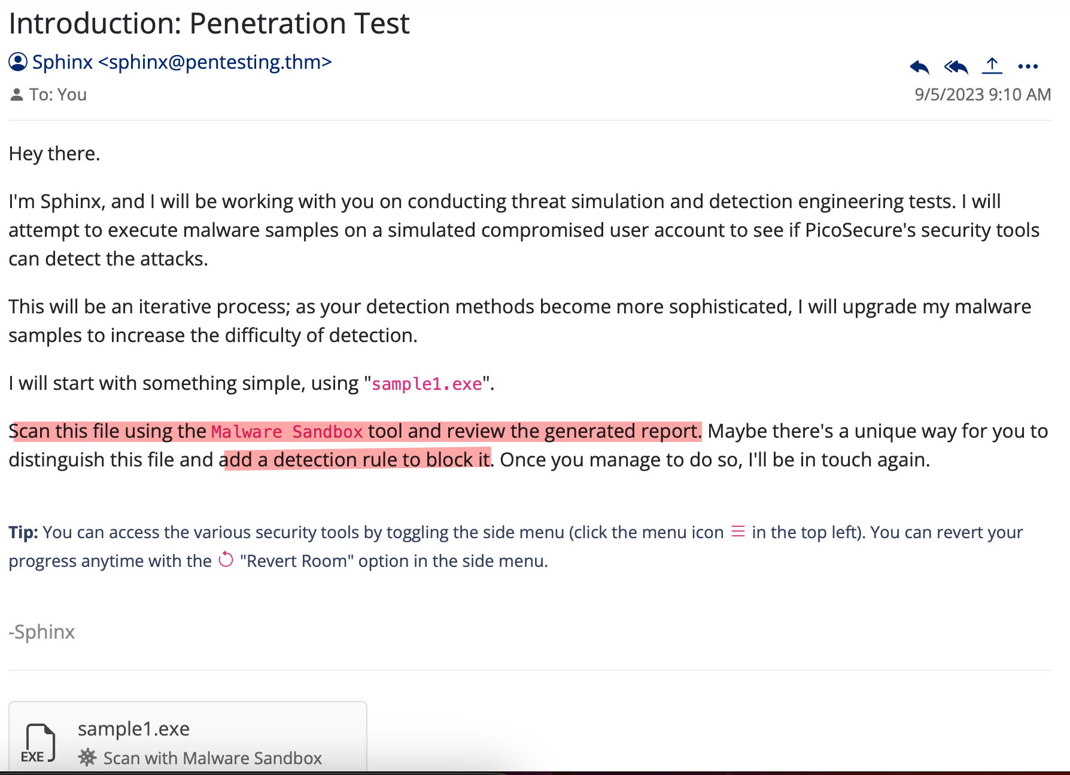Click the email subject Introduction: Penetration Test

pos(209,23)
